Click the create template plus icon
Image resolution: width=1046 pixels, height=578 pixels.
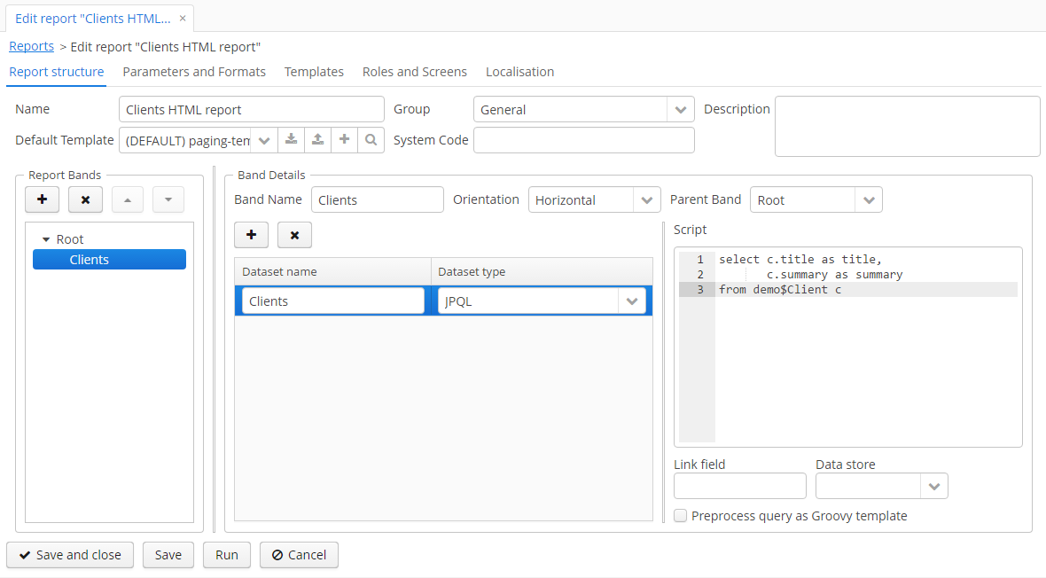pos(344,140)
